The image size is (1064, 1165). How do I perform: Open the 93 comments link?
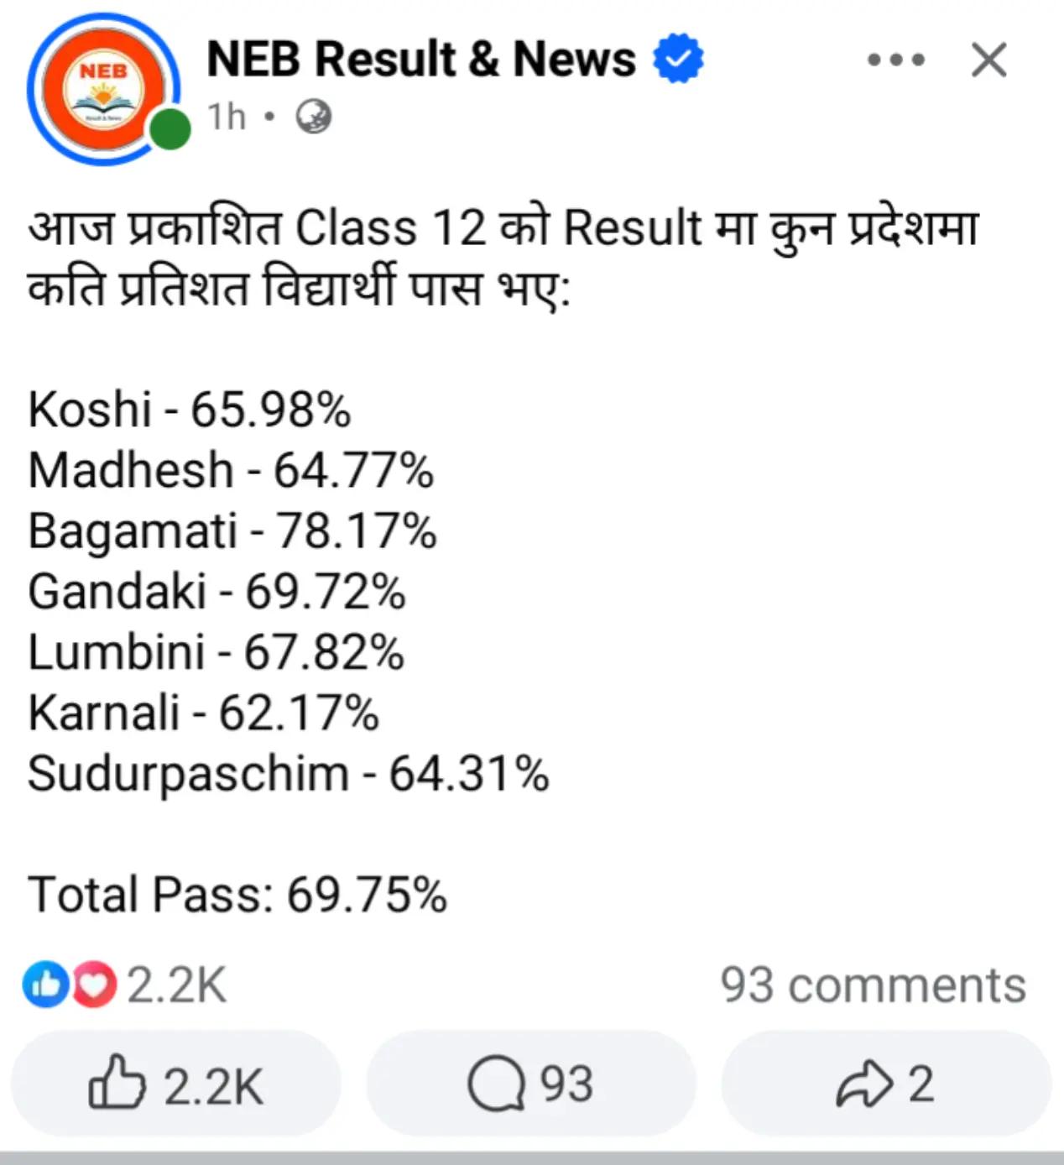873,985
